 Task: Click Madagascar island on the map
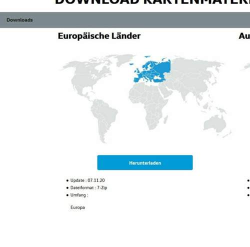165,119
